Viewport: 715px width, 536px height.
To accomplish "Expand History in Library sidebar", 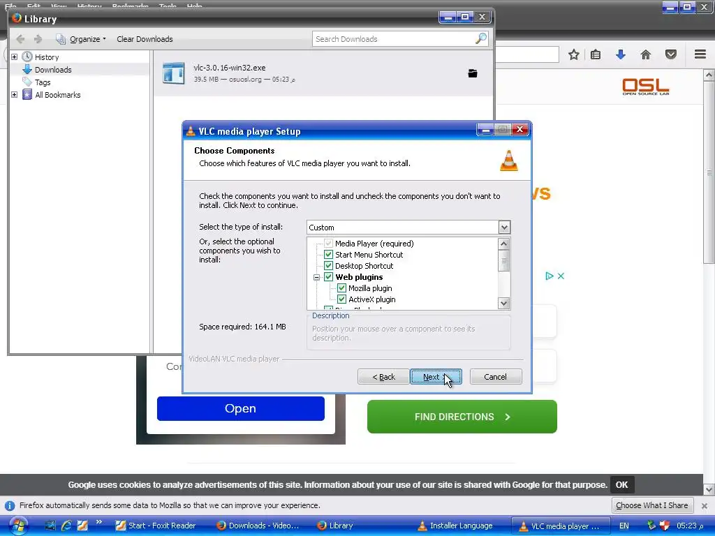I will [x=14, y=57].
